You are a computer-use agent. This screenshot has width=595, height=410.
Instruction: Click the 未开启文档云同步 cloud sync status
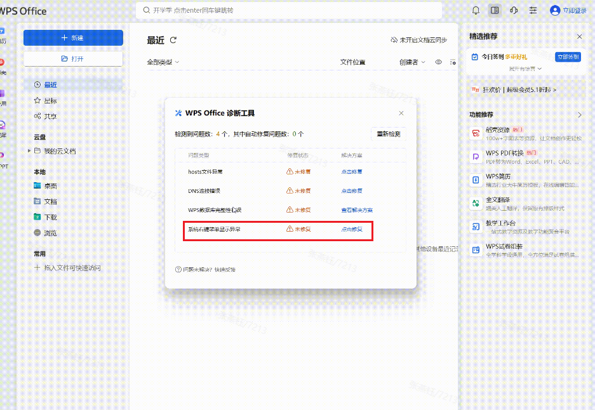pos(418,40)
